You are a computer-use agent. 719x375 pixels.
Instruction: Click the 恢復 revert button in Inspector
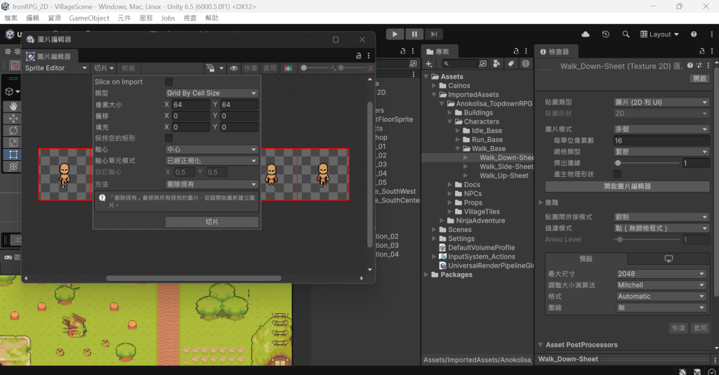point(679,328)
